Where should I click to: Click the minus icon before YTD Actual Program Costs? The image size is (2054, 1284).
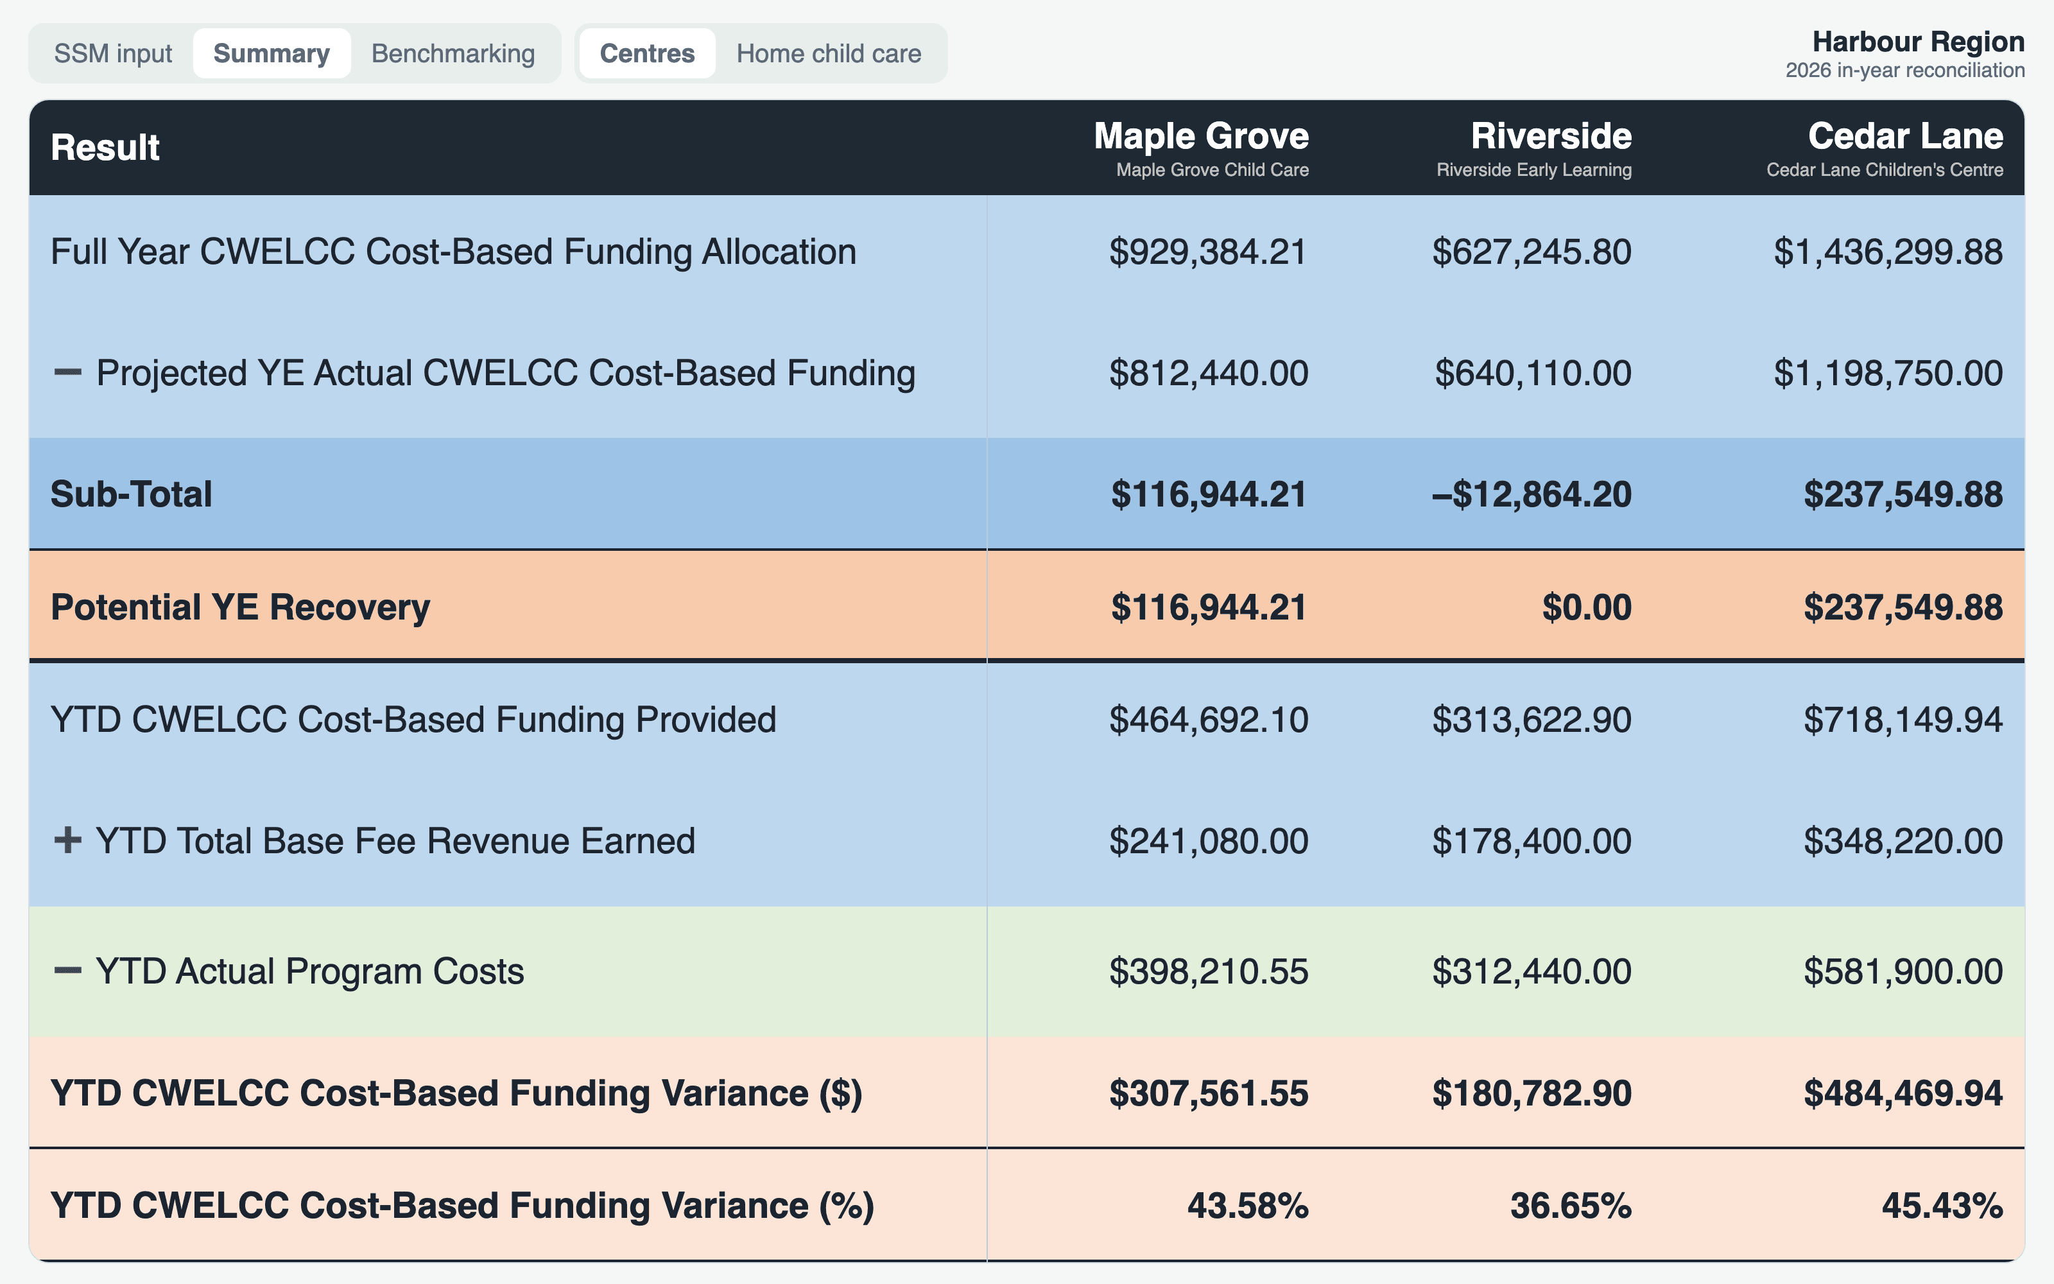[67, 971]
